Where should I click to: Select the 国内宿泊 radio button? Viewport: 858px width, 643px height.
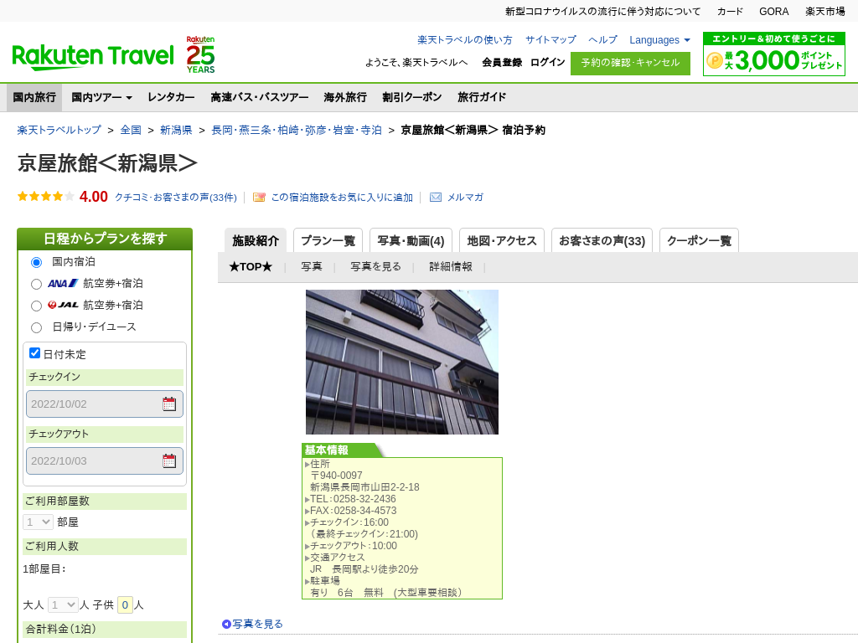36,262
